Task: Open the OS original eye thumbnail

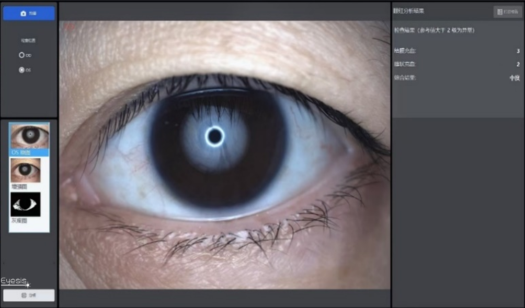Action: (x=29, y=136)
